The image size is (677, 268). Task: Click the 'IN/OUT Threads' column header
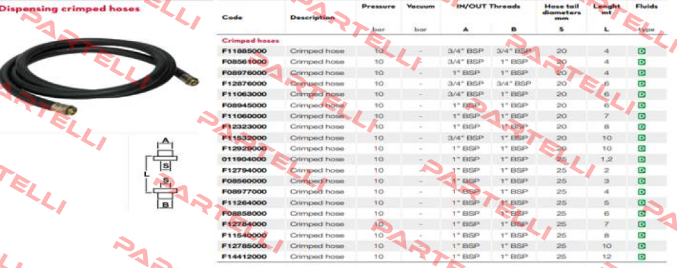tap(488, 7)
